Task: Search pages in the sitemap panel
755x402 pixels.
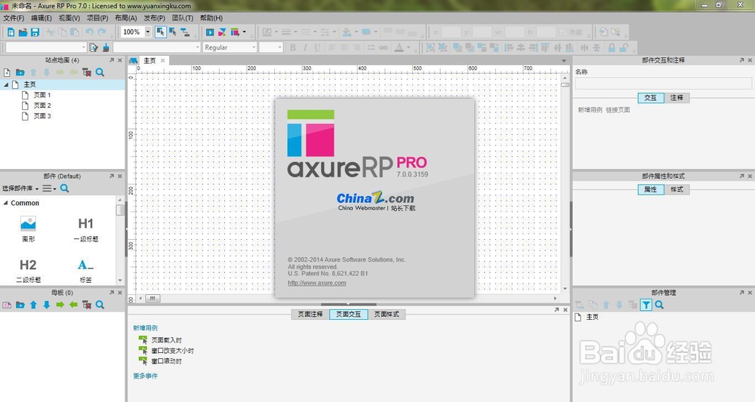Action: (100, 72)
